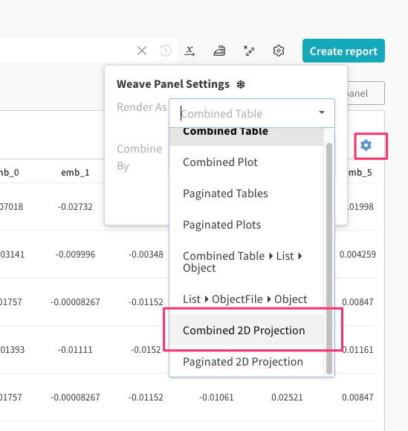Select Combined Table List Object option
408x431 pixels.
point(247,262)
